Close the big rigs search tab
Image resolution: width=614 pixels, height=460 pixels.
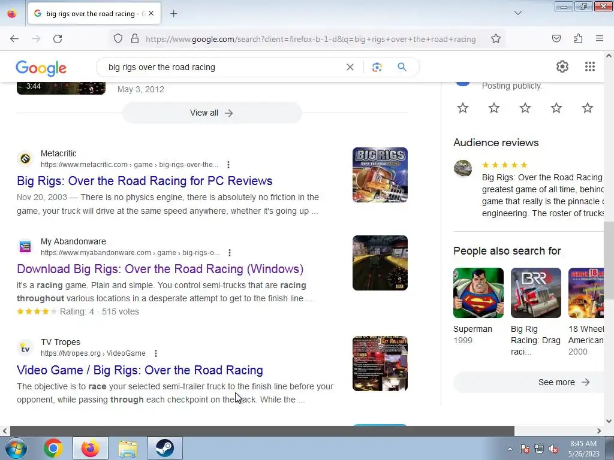tap(151, 13)
